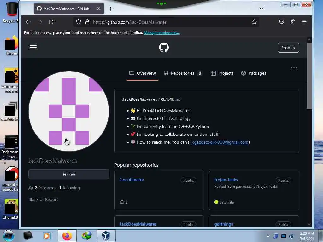This screenshot has height=242, width=323.
Task: Click the scrollbar down arrow
Action: coord(309,224)
